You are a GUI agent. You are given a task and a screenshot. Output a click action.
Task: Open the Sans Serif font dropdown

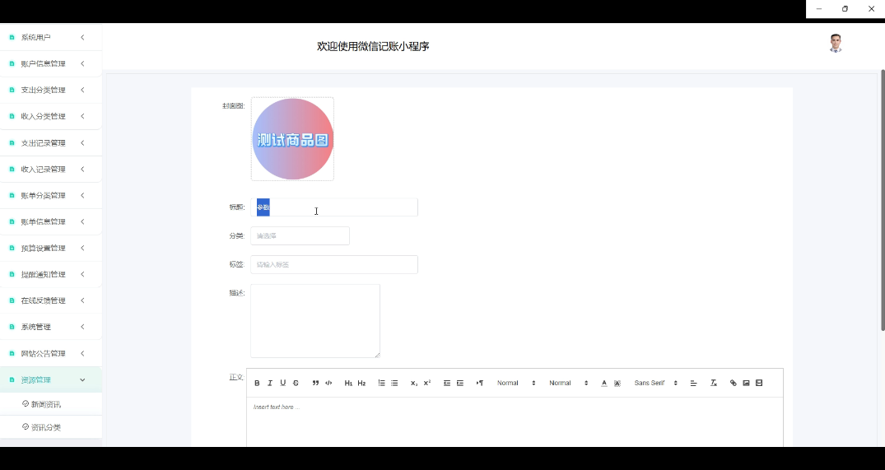(655, 383)
